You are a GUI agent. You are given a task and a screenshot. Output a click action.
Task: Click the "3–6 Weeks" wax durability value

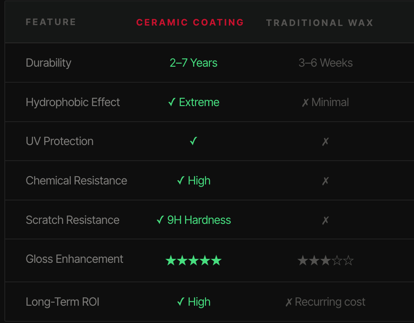coord(326,63)
